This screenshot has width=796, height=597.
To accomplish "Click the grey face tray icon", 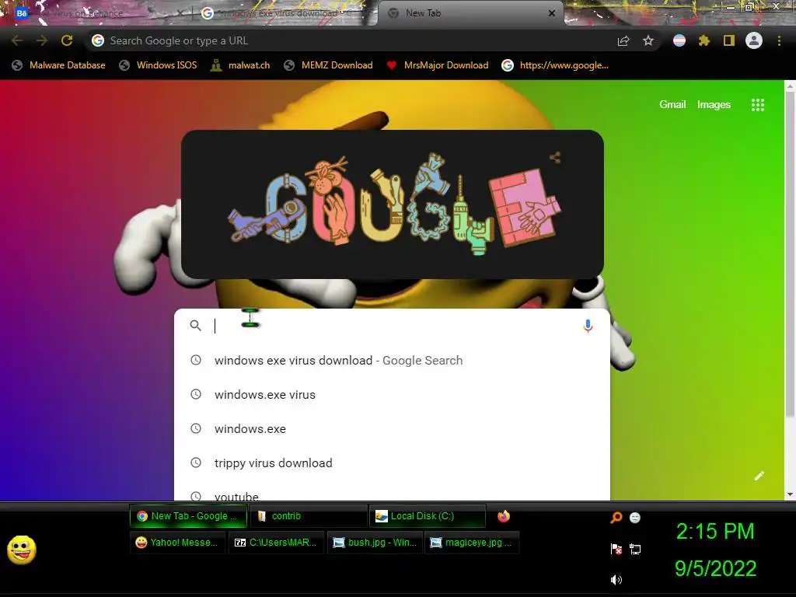I will point(634,517).
